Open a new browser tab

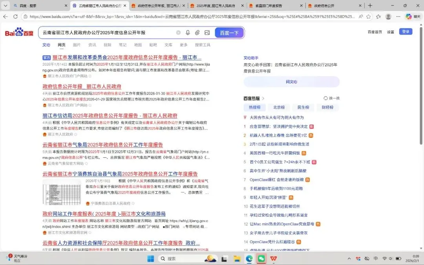point(370,5)
